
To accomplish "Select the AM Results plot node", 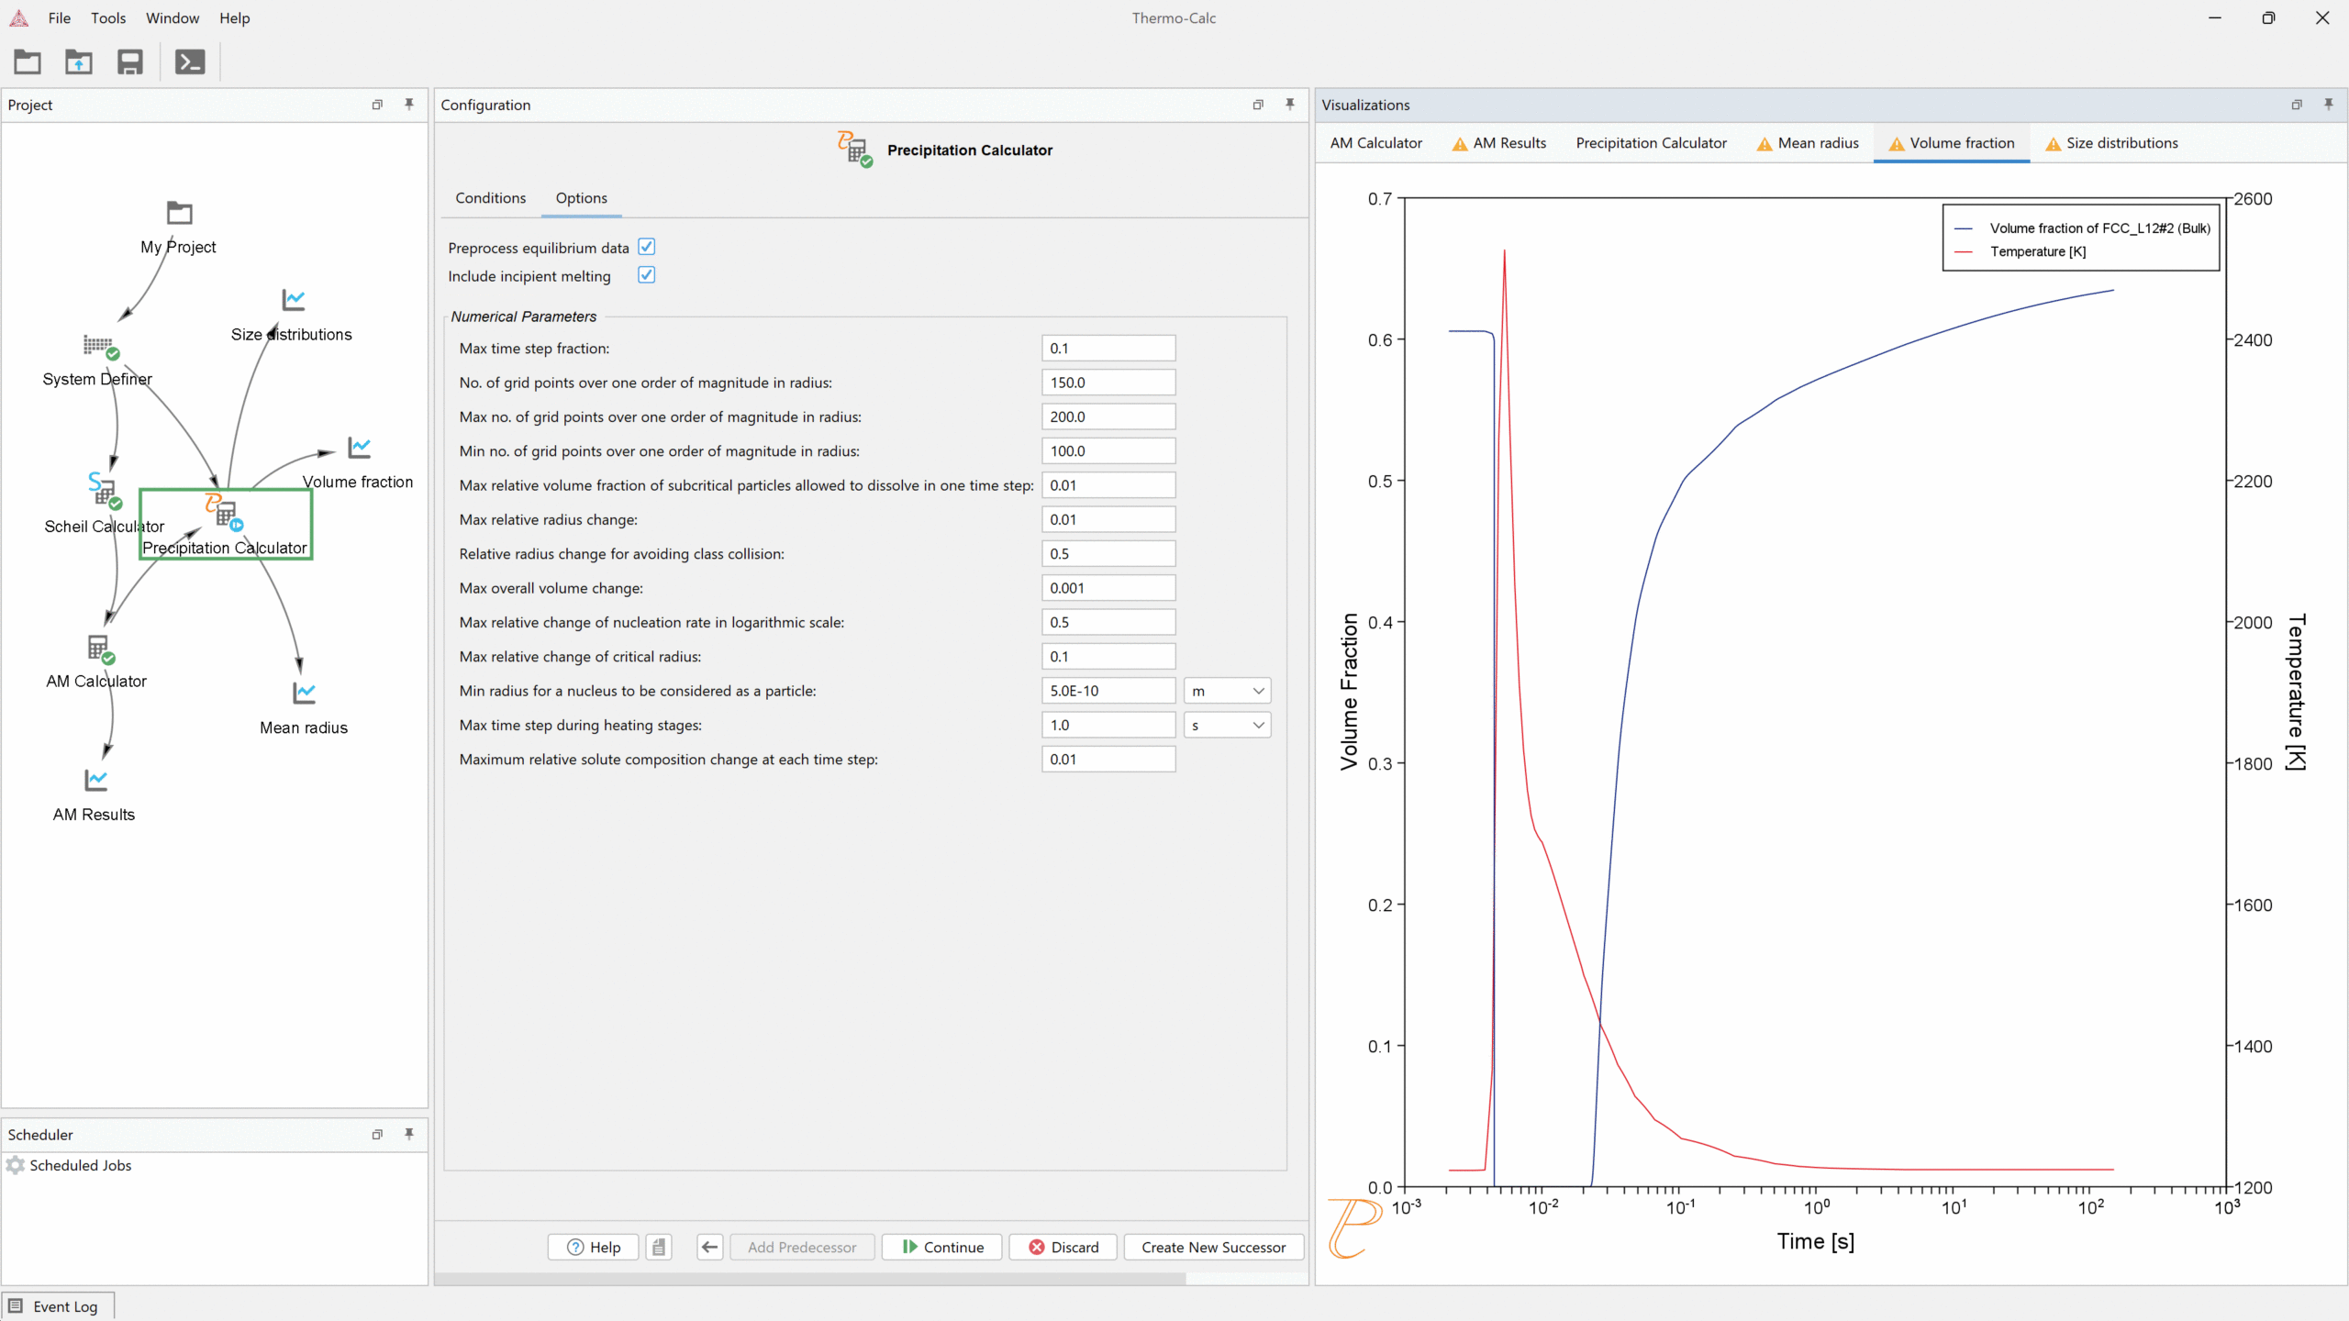I will (96, 780).
